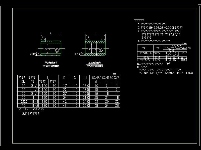This screenshot has height=150, width=201.
Task: Click the '11/4' thread size cell
Action: coord(35,101)
